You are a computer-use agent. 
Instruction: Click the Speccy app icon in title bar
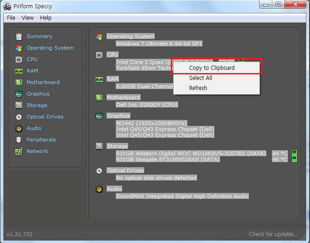coord(7,6)
